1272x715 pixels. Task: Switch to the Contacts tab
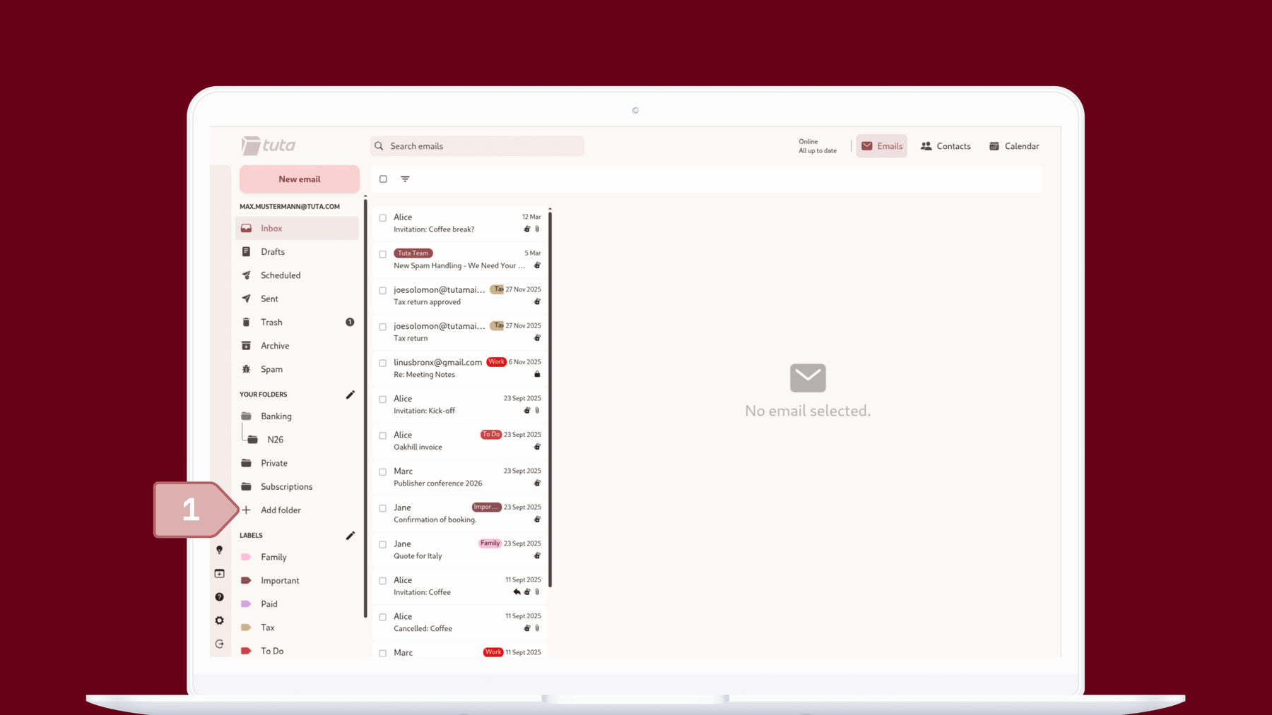946,146
